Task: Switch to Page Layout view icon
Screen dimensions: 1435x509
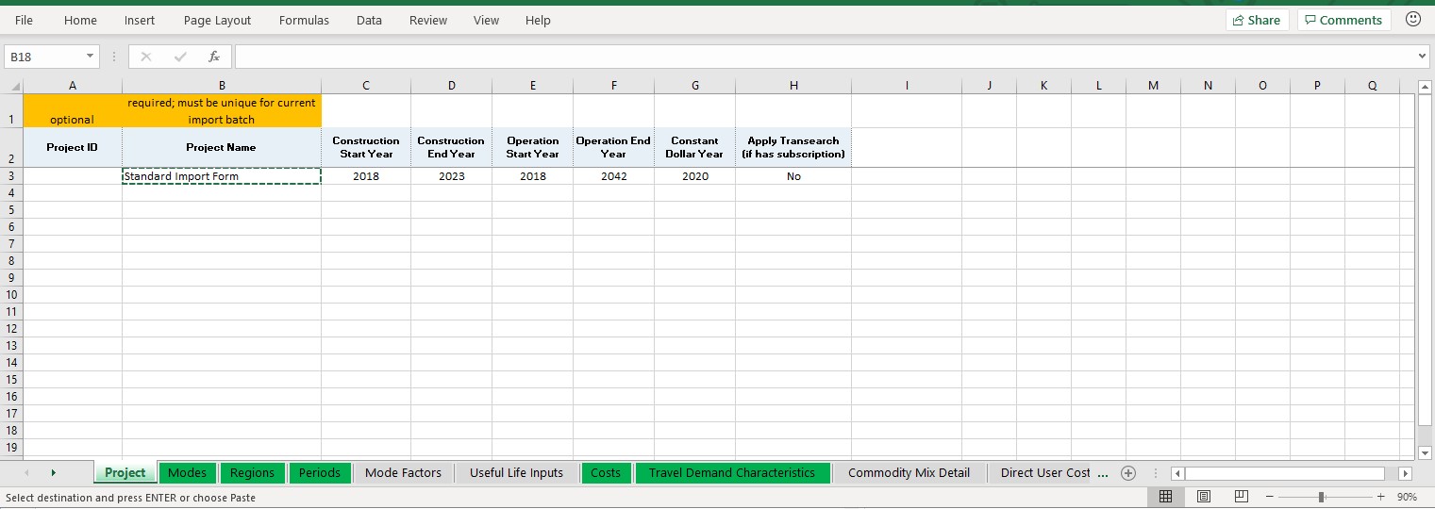Action: [x=1204, y=497]
